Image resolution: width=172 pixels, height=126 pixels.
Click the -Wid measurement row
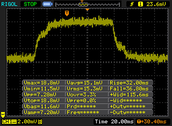[x=126, y=100]
